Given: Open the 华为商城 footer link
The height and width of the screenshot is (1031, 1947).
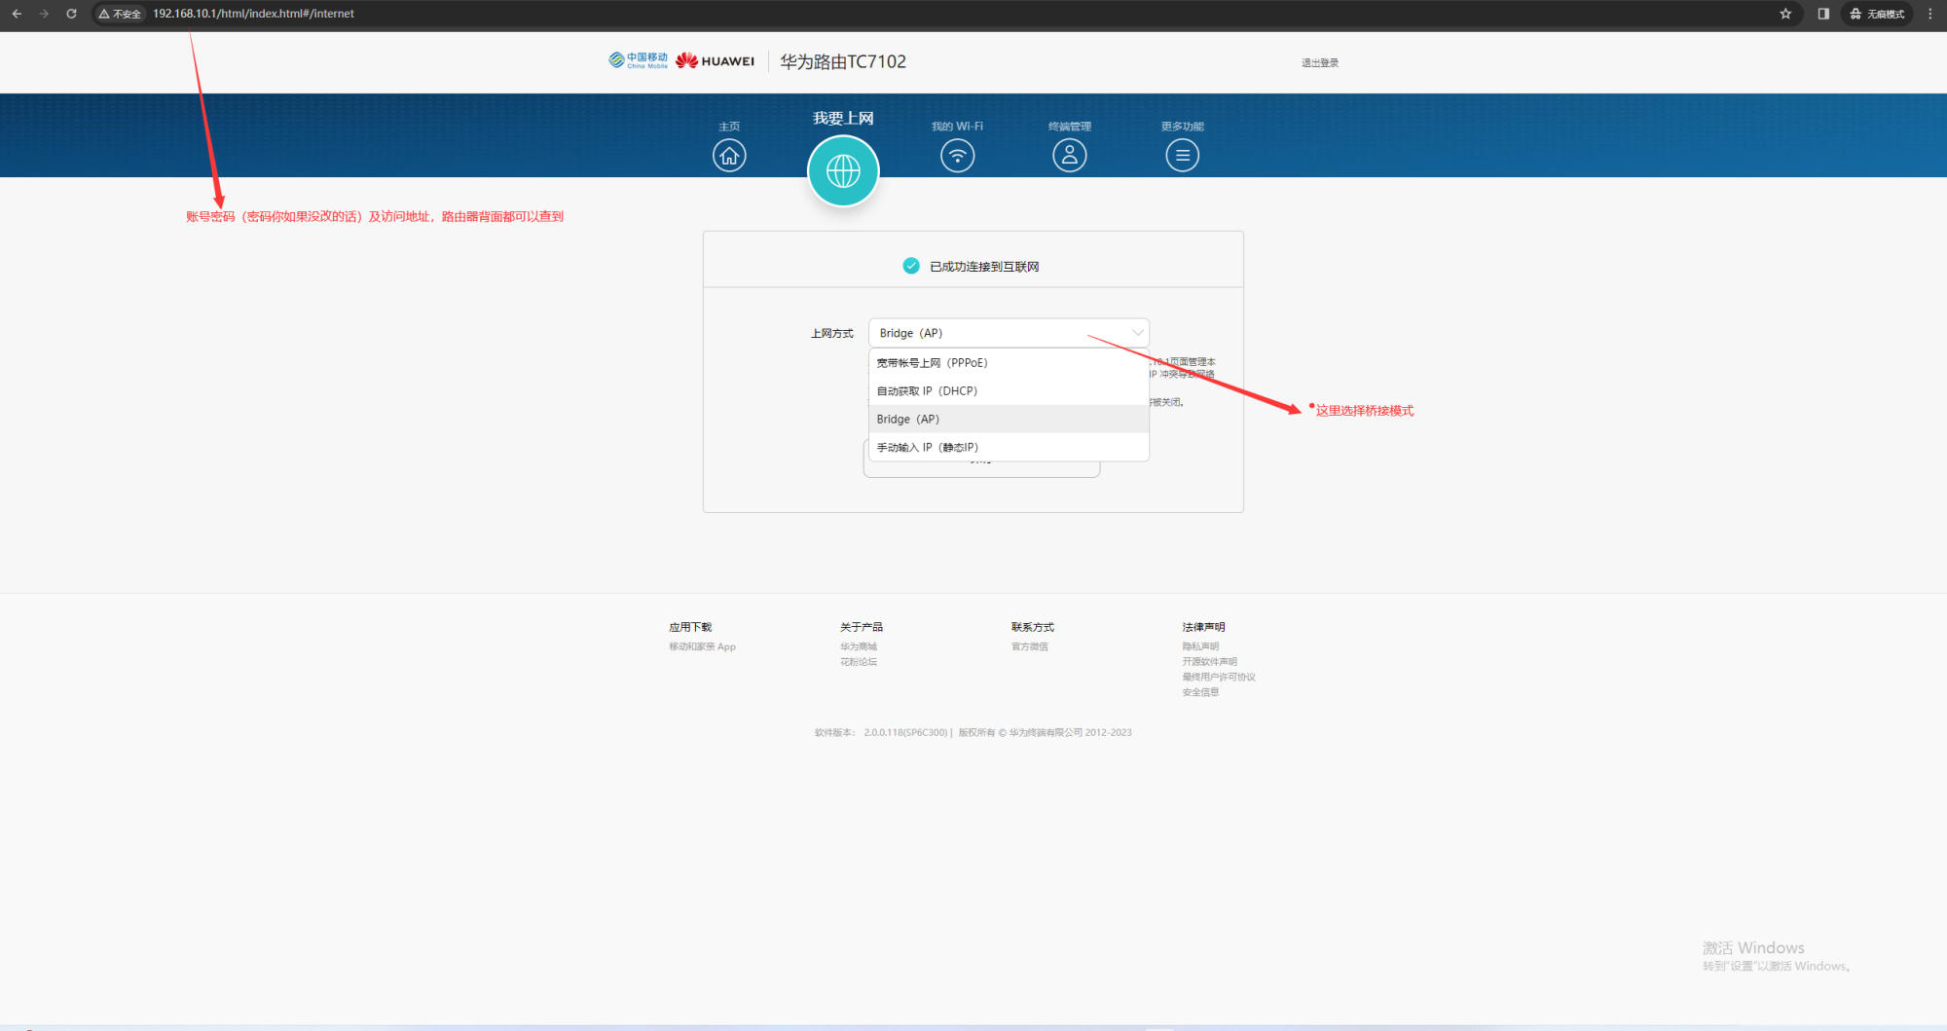Looking at the screenshot, I should tap(858, 646).
